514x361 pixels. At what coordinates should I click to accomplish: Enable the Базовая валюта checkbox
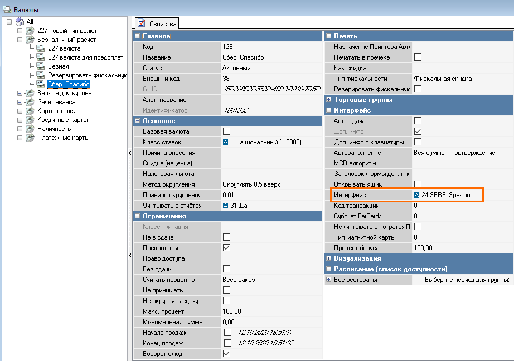pyautogui.click(x=227, y=131)
